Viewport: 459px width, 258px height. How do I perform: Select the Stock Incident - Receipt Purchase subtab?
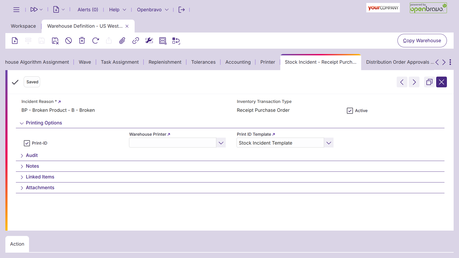pos(321,62)
